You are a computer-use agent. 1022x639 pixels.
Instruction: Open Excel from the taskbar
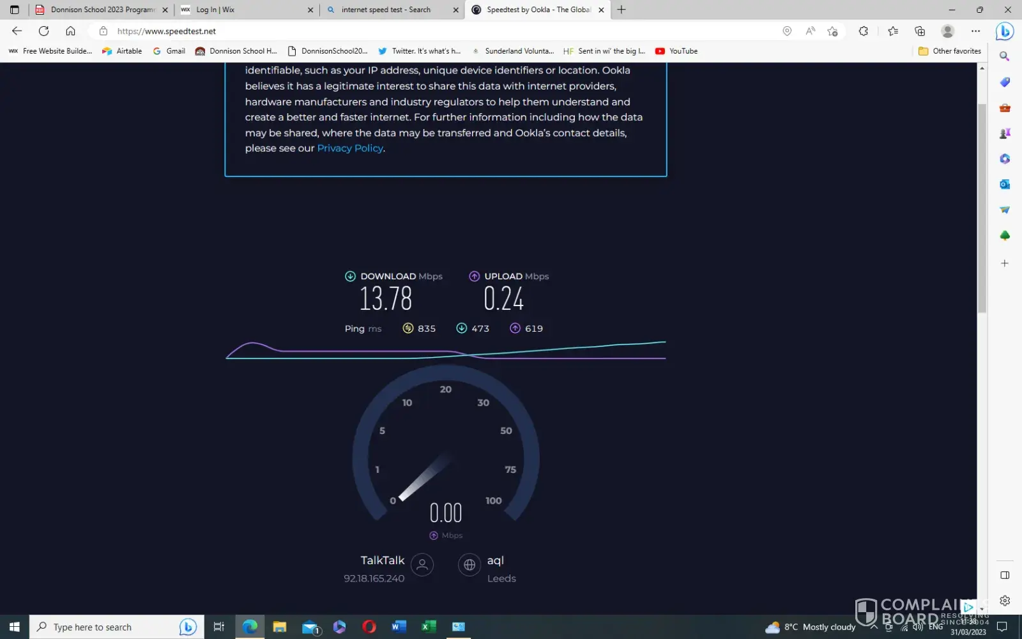[429, 627]
